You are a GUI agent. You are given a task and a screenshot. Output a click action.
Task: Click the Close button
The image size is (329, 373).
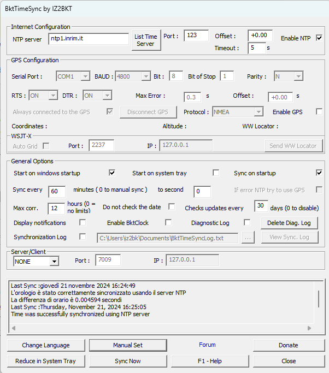pyautogui.click(x=289, y=361)
